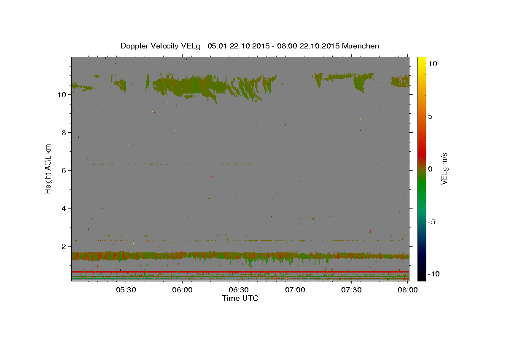Click the "Height AGL km" axis label
The width and height of the screenshot is (506, 337).
click(48, 168)
